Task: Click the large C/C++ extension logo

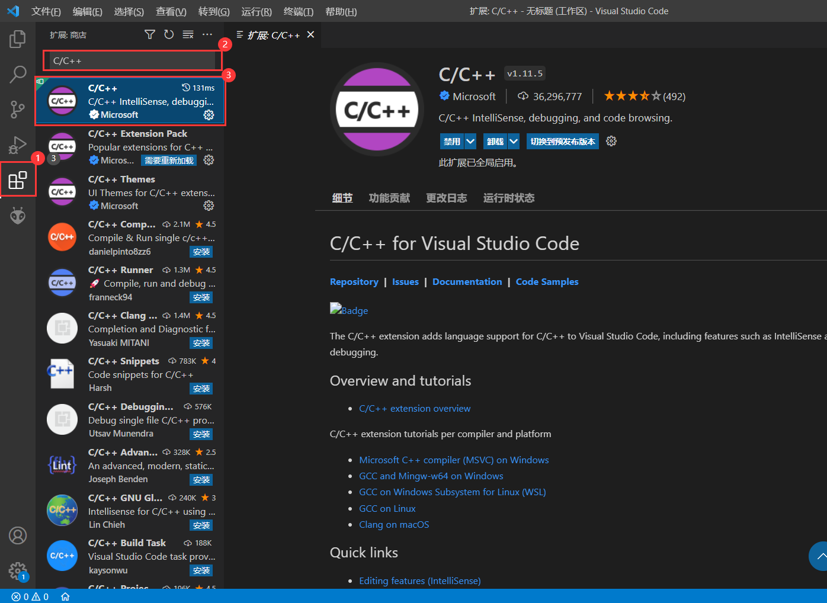Action: point(377,110)
